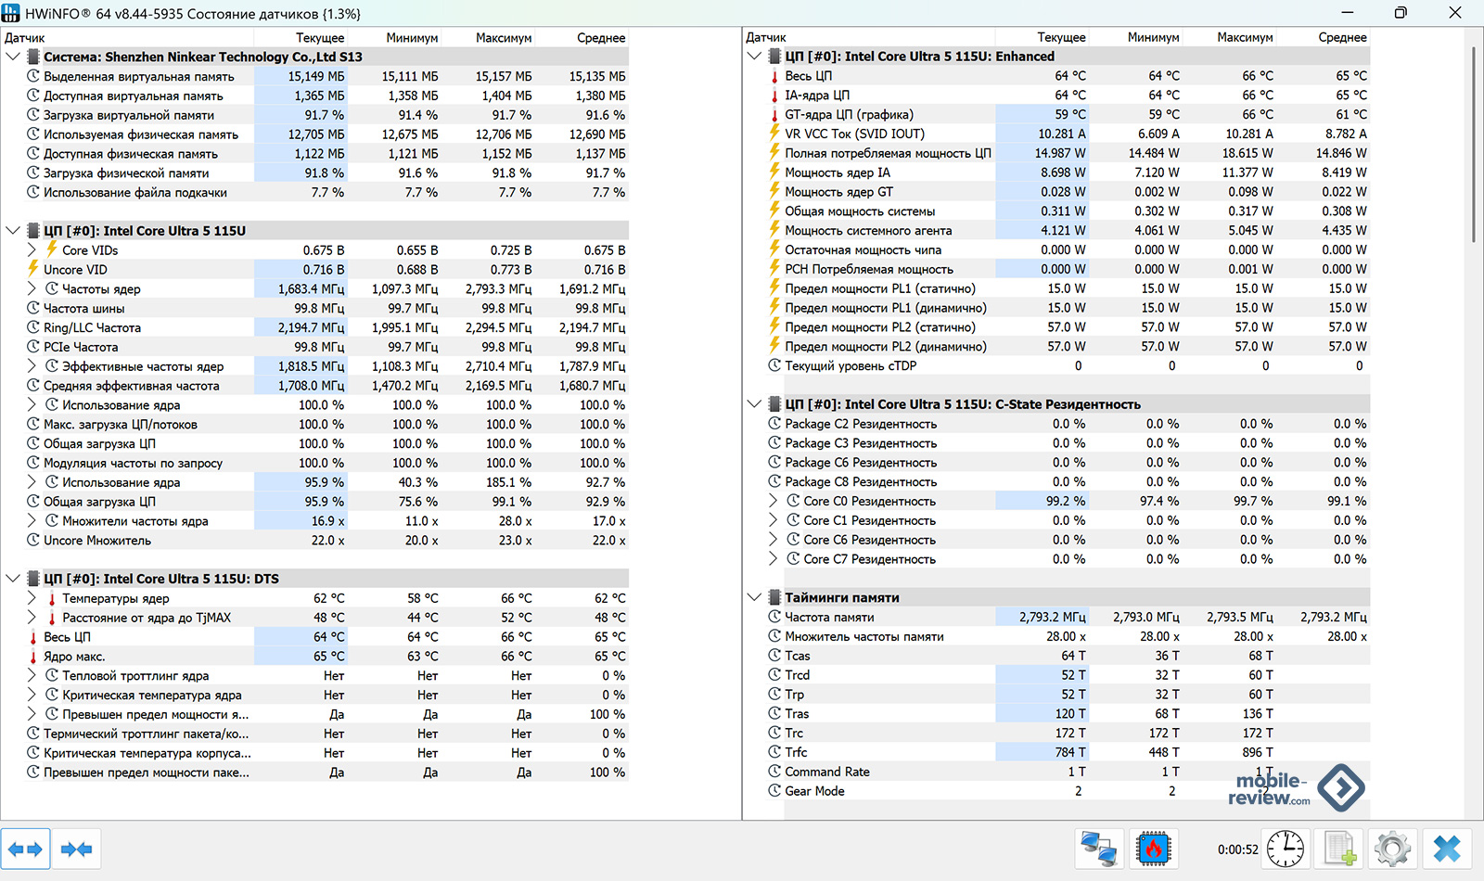Reset the elapsed time clock icon
Image resolution: width=1484 pixels, height=881 pixels.
tap(1286, 849)
